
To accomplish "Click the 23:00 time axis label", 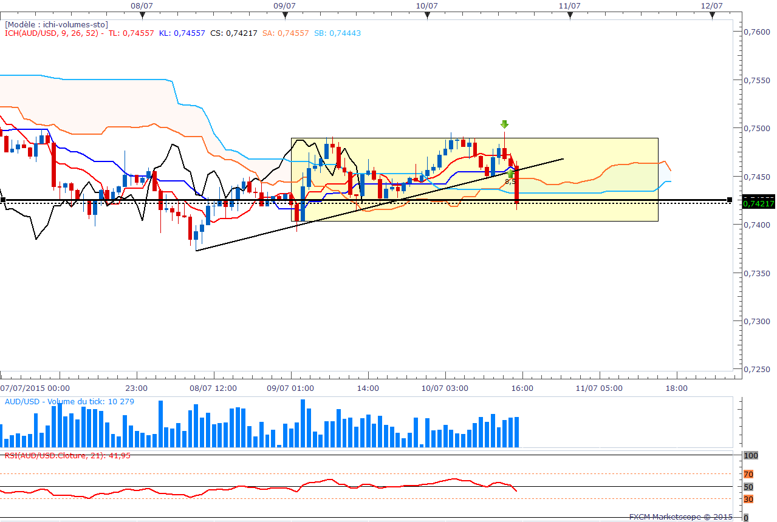I will 136,388.
